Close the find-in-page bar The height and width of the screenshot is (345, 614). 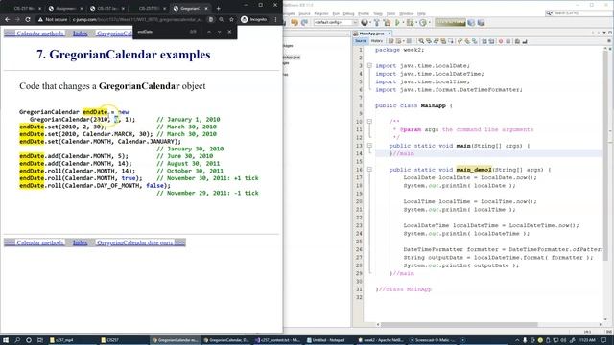click(229, 32)
